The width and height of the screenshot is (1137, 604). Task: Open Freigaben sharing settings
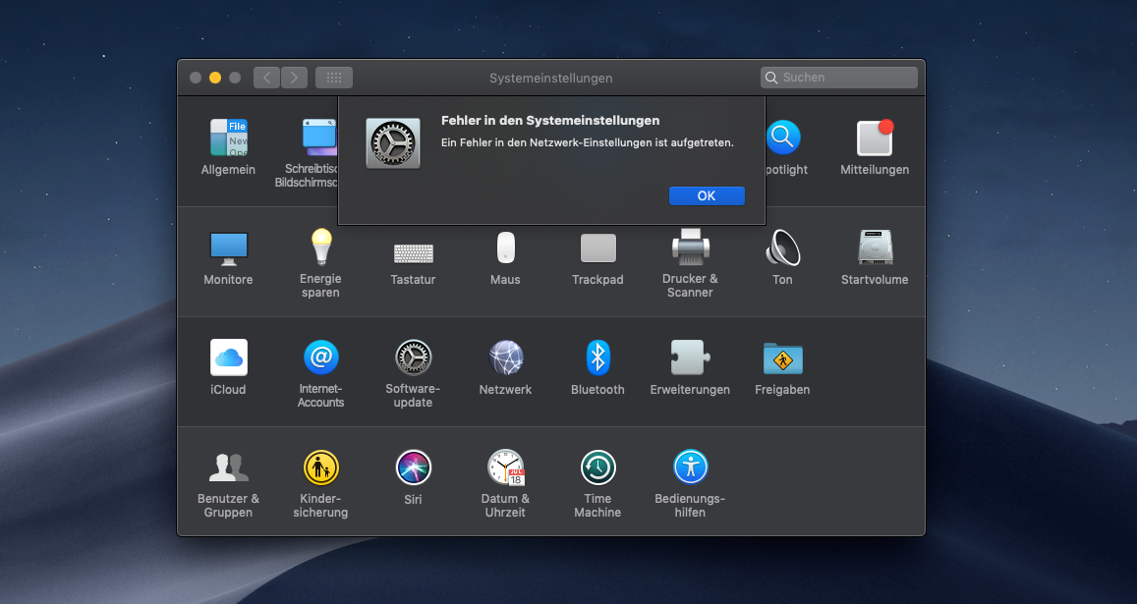coord(782,358)
